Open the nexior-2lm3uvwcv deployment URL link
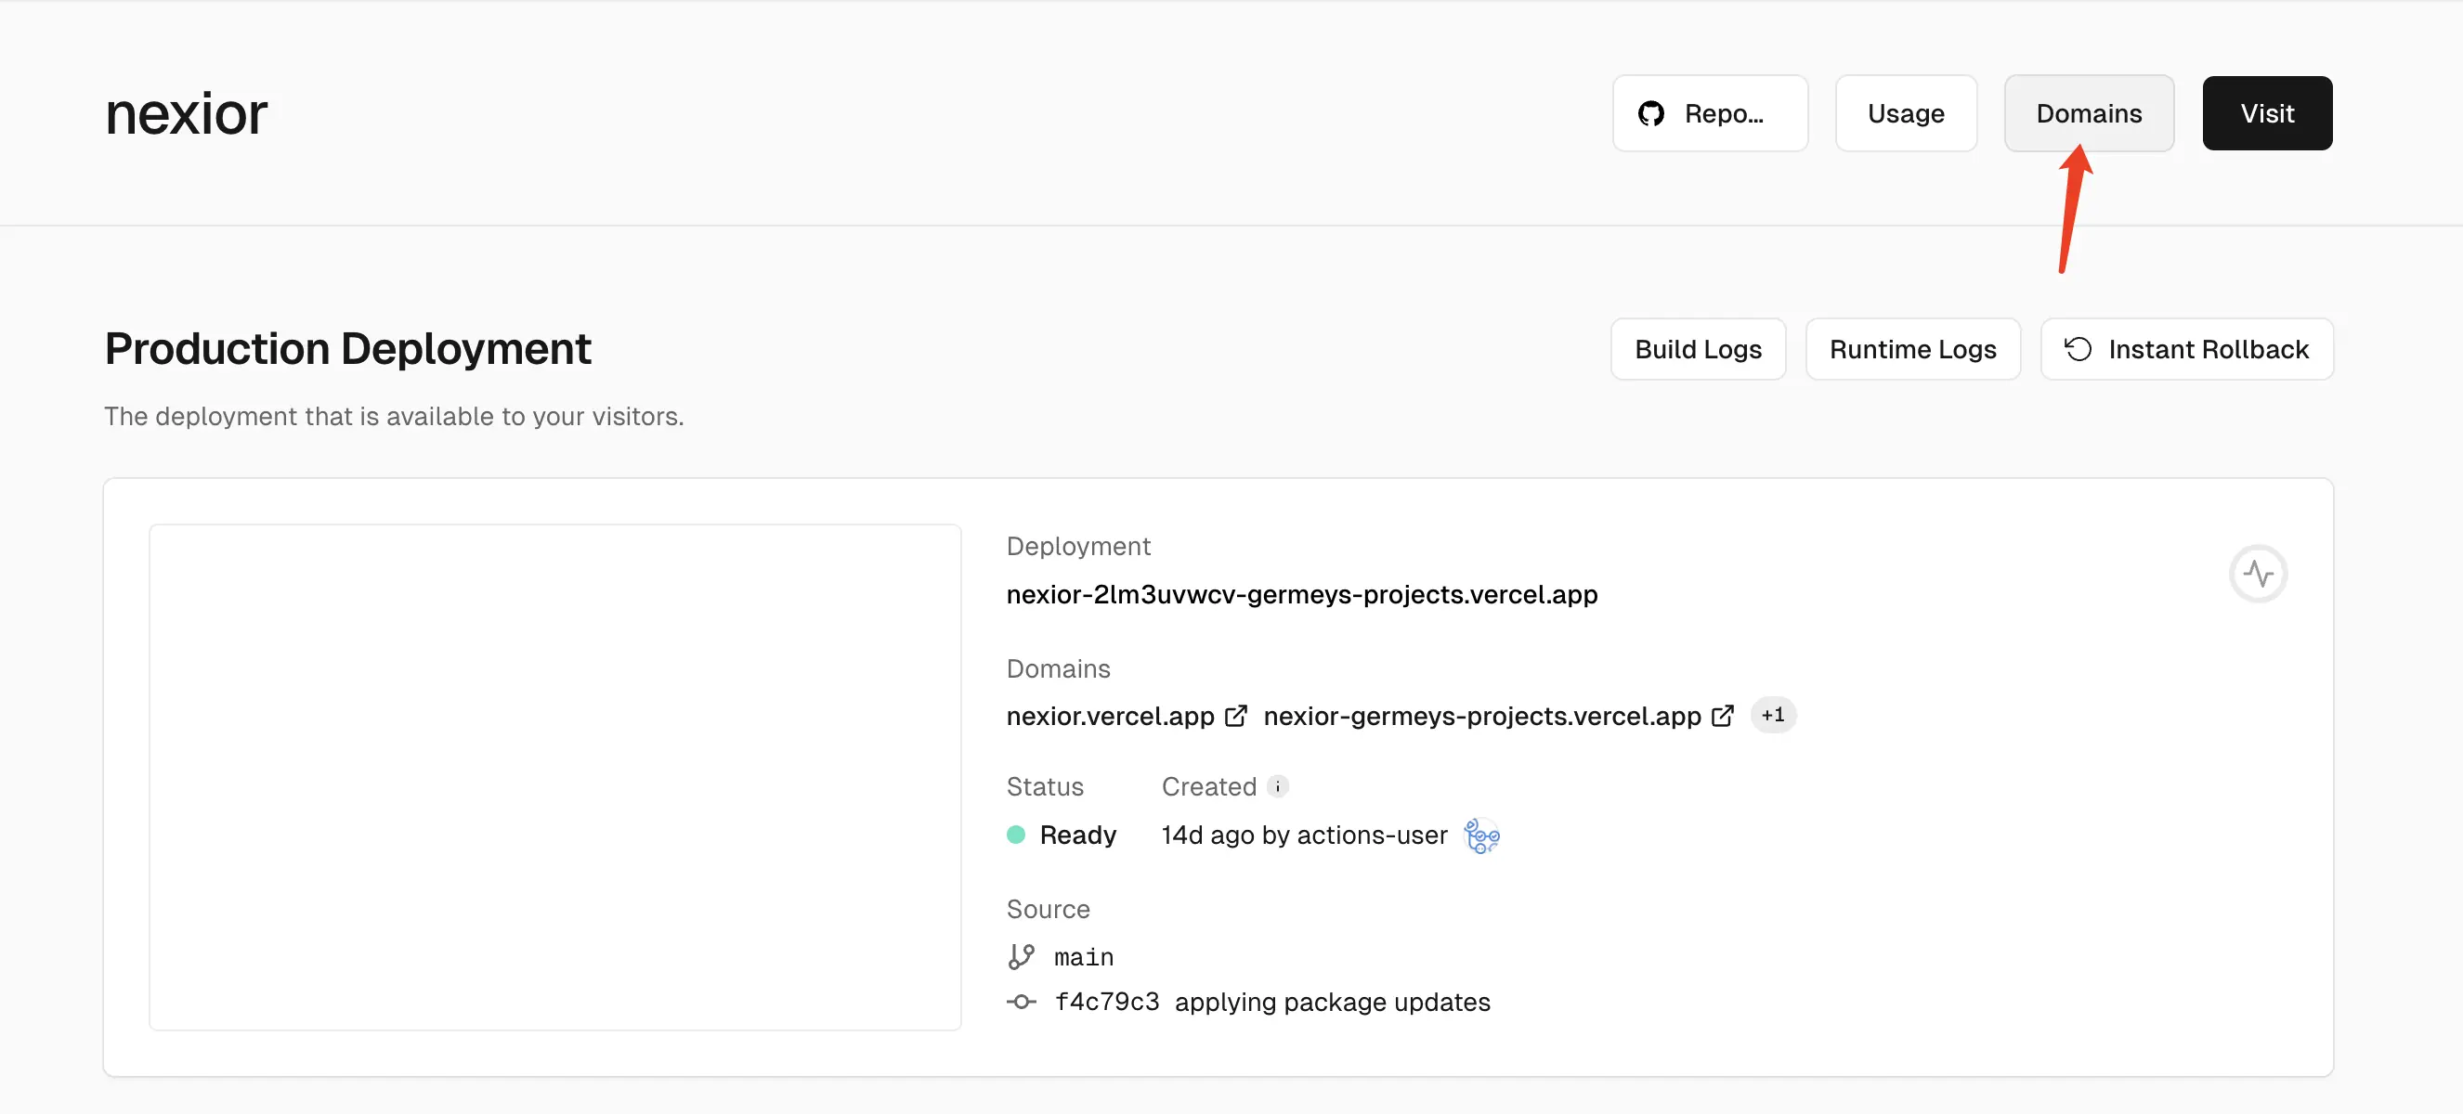 click(x=1301, y=594)
